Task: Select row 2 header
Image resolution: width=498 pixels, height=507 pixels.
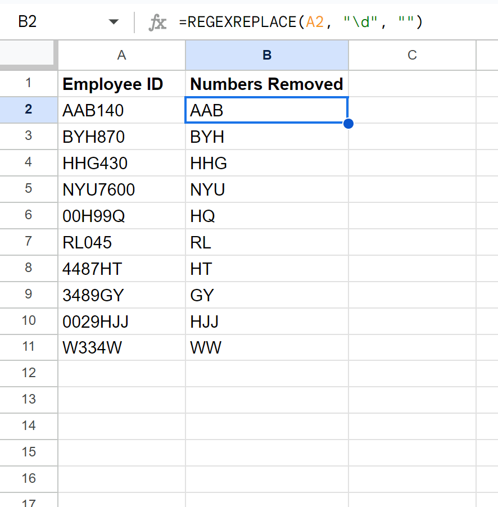Action: pyautogui.click(x=29, y=110)
